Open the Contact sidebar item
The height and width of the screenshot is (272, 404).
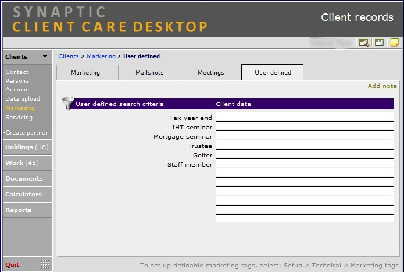[x=17, y=72]
